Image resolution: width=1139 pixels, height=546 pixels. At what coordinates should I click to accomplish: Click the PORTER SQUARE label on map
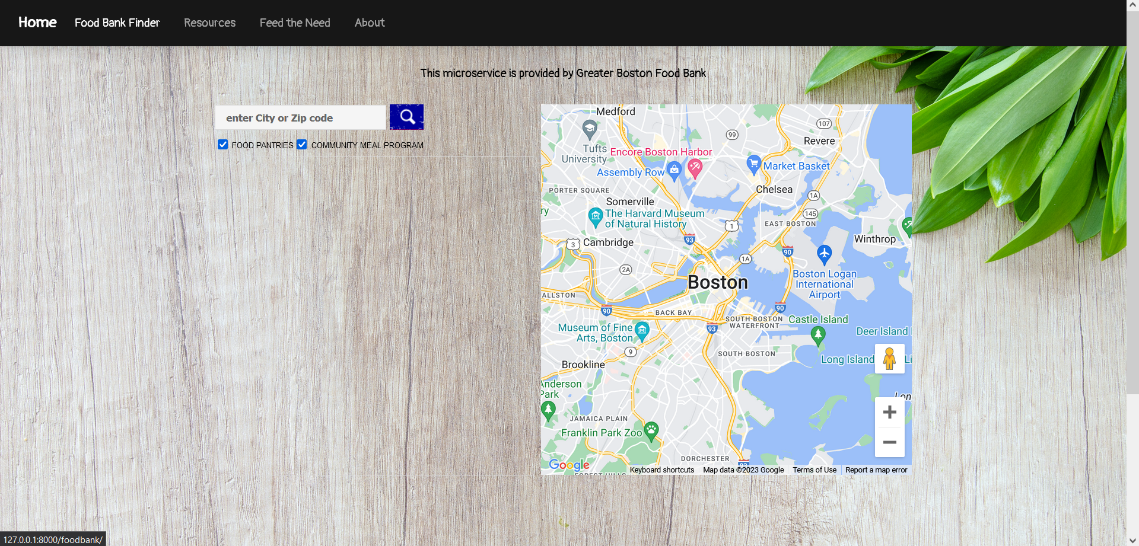pyautogui.click(x=579, y=190)
